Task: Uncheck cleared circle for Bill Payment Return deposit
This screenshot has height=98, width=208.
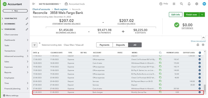Action: 200,81
